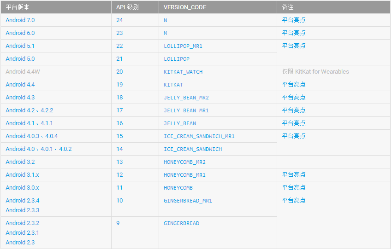This screenshot has height=249, width=392.
Task: Open the Android 2.3.4 link
Action: [x=22, y=201]
